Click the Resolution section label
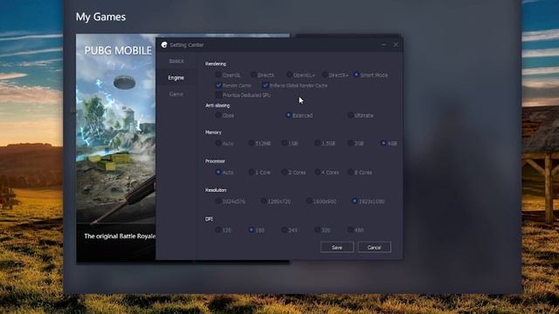 216,190
